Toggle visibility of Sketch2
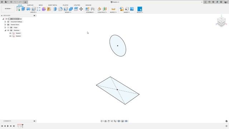 10,36
